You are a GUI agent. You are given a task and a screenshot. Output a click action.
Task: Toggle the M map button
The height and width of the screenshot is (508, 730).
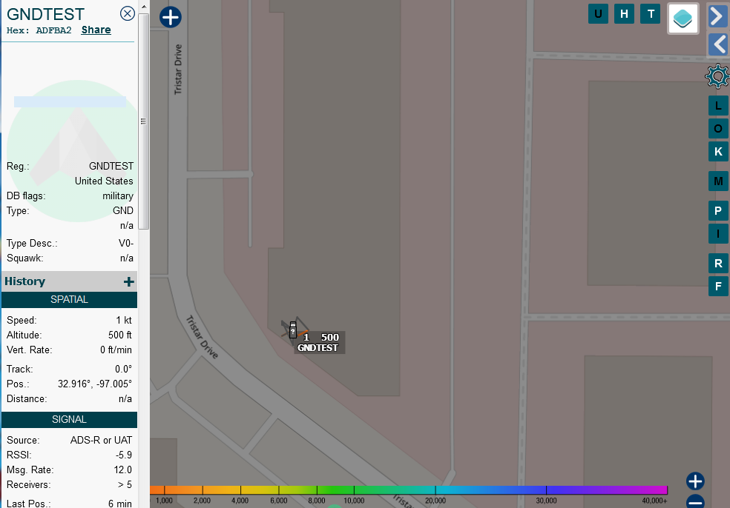[x=718, y=181]
